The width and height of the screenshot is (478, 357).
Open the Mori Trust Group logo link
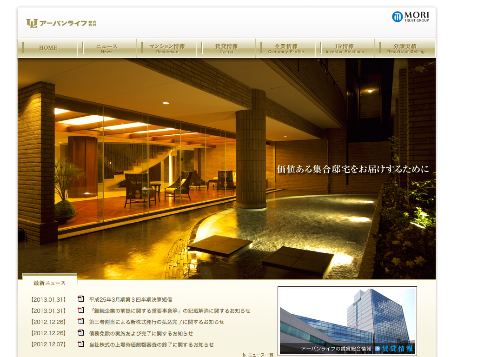pyautogui.click(x=410, y=17)
